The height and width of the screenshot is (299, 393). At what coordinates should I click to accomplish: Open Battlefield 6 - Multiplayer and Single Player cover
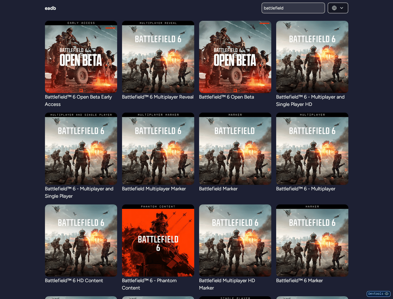(81, 149)
